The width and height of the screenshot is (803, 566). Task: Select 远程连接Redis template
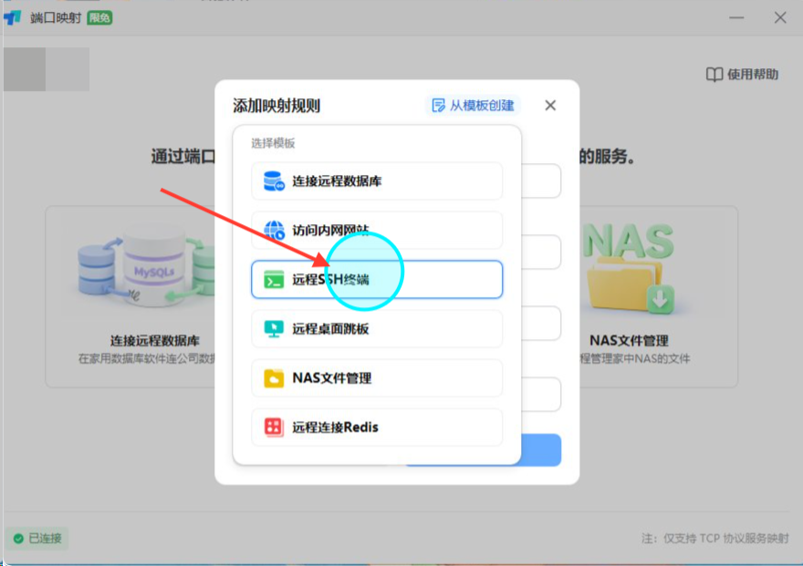tap(377, 427)
